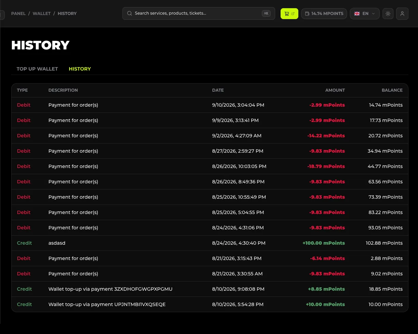Click the -14.22 mPoints amount
Screen dimensions: 418x334
tap(326, 136)
